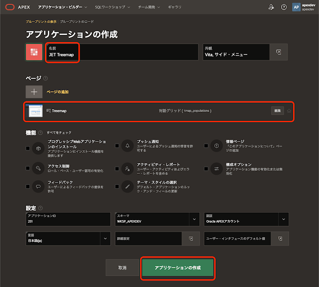The image size is (319, 287).
Task: Open the help question-mark icon in header
Action: point(284,7)
